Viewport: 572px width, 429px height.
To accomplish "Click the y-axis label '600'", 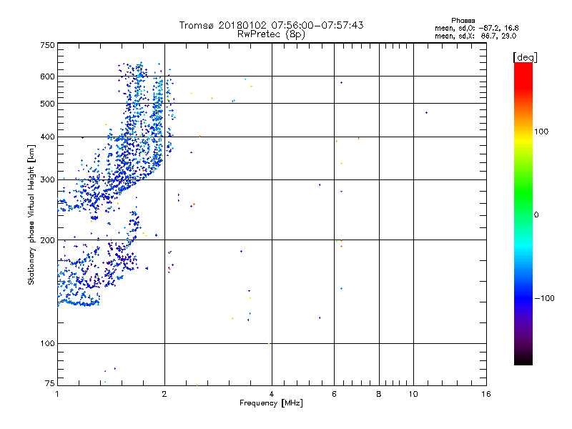I will coord(47,77).
